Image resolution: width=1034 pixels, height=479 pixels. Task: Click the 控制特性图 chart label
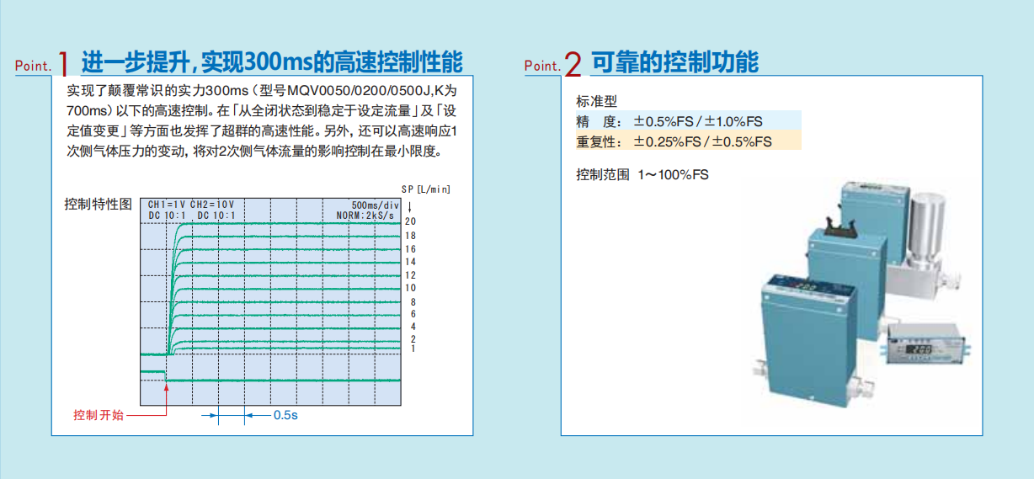pyautogui.click(x=98, y=205)
